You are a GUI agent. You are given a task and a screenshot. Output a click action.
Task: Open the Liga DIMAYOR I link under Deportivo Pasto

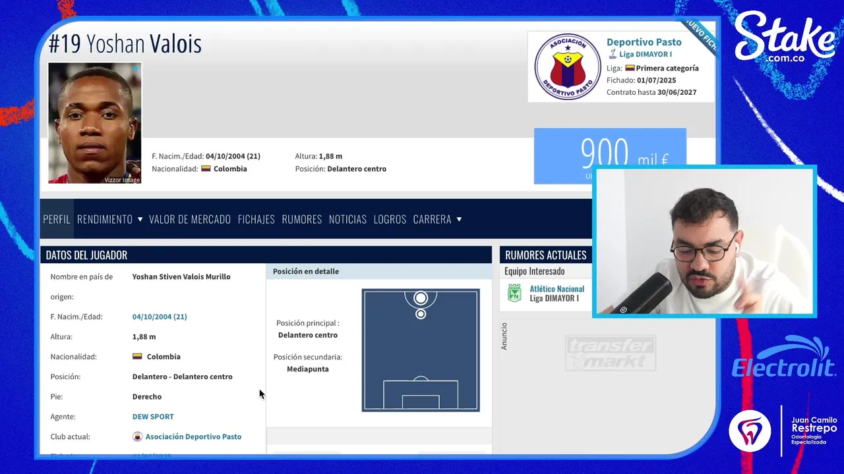646,54
